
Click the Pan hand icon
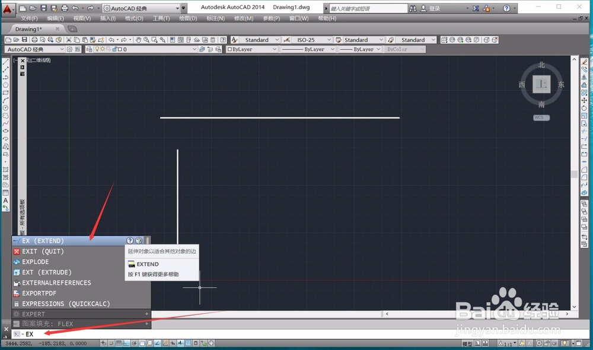click(138, 40)
